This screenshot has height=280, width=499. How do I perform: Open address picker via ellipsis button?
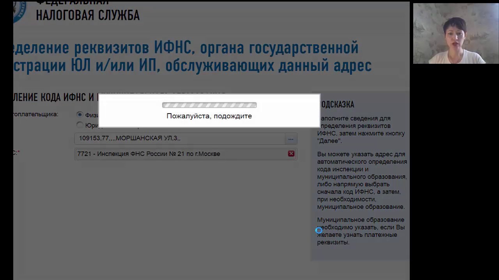click(x=291, y=139)
